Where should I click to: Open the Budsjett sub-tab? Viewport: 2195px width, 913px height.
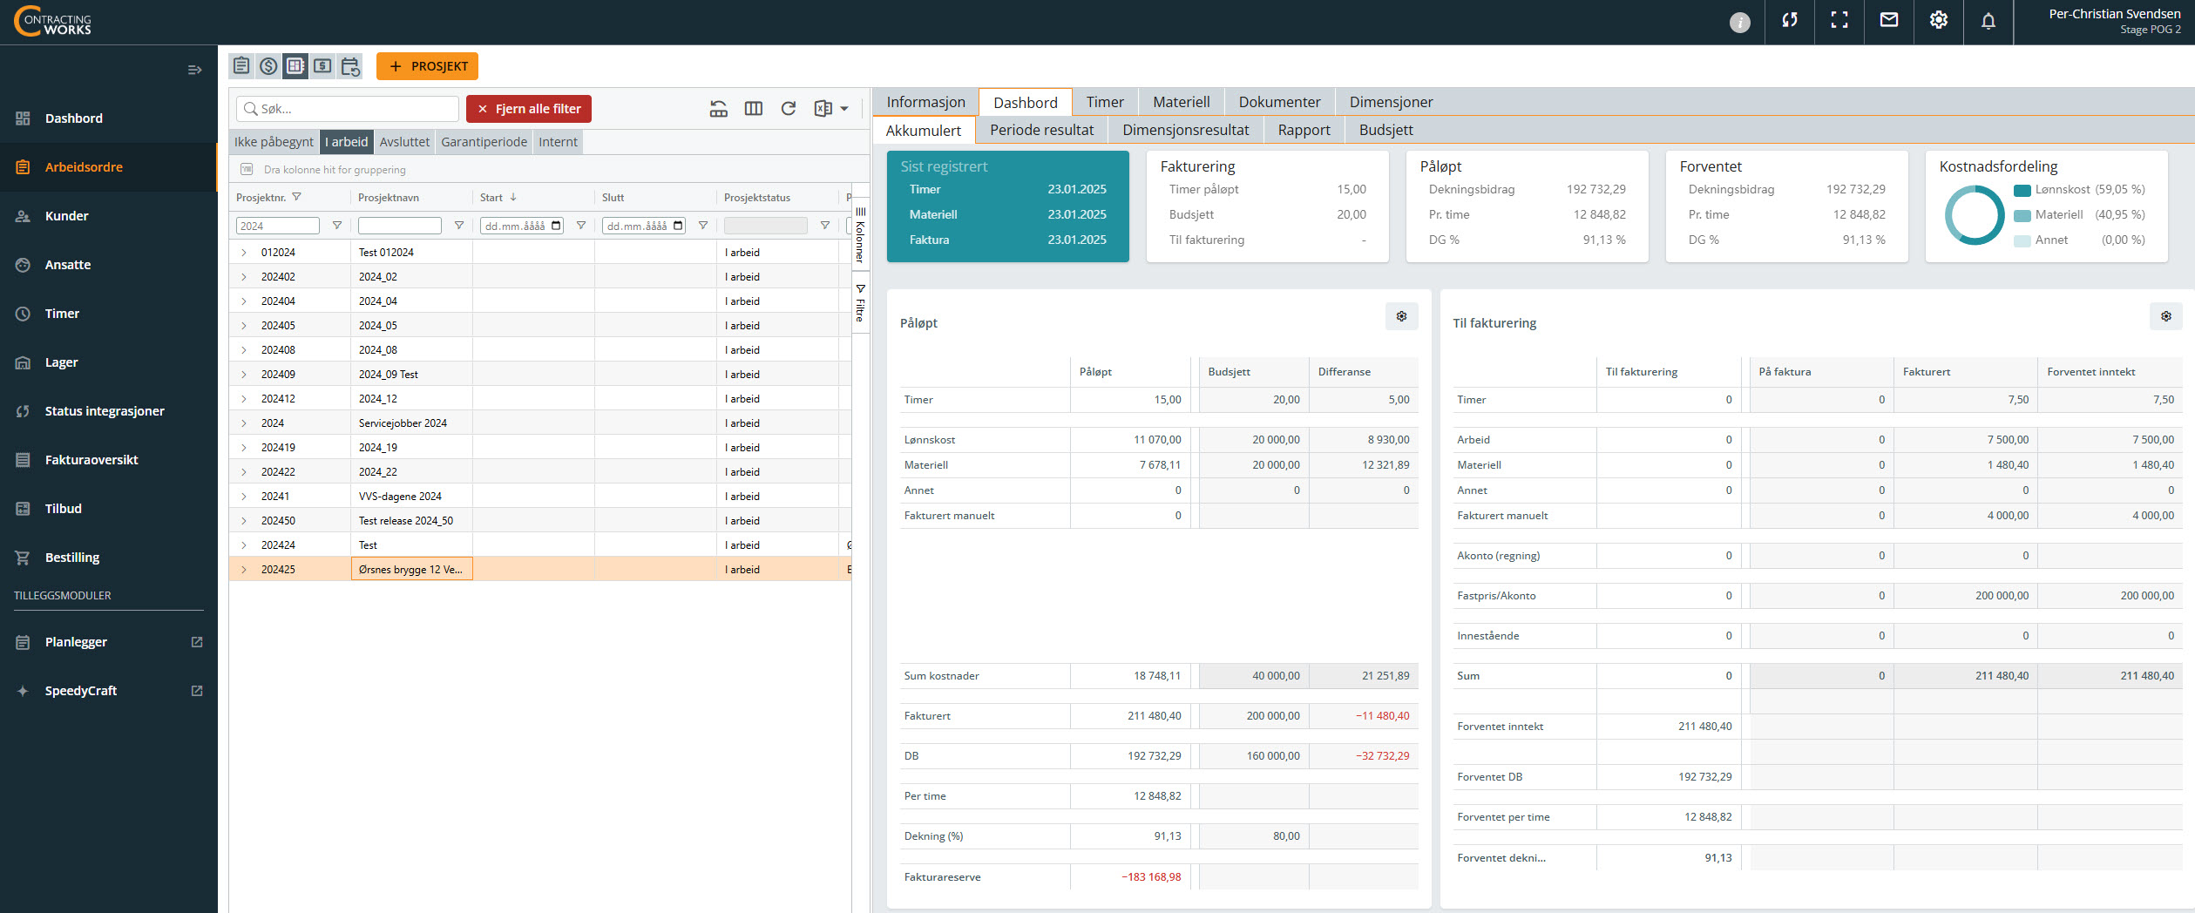[1385, 130]
